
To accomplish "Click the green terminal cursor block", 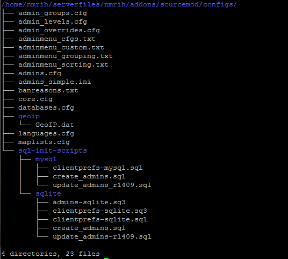I will (x=106, y=258).
